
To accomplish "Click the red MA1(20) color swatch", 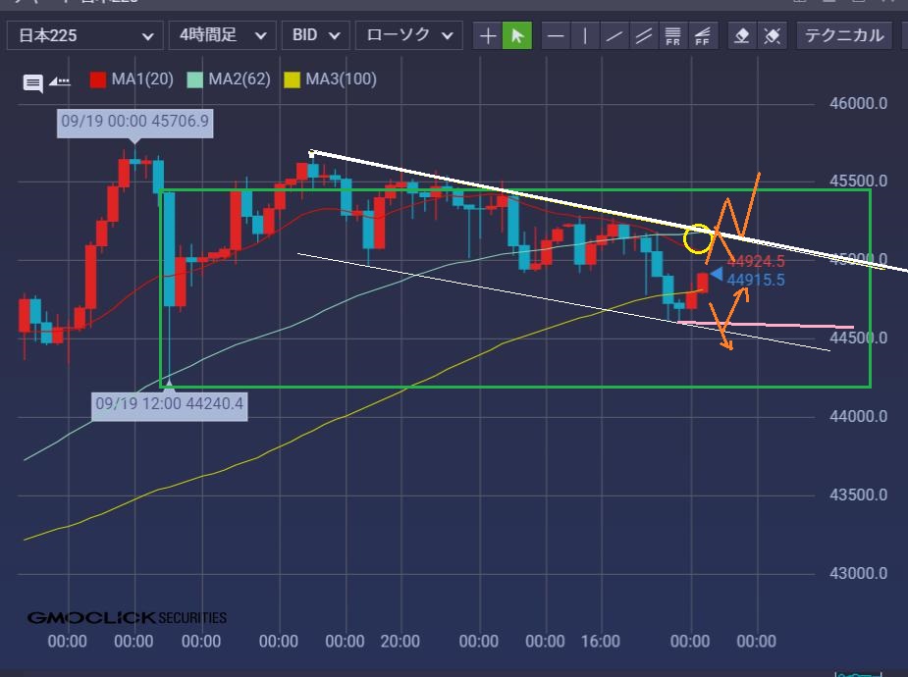I will tap(98, 79).
